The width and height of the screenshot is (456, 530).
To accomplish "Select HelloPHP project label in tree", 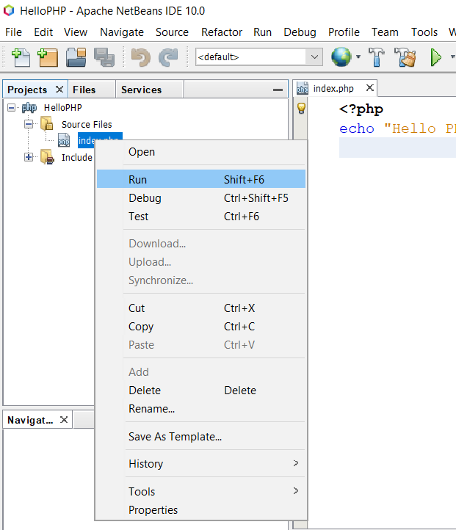I will pos(63,107).
